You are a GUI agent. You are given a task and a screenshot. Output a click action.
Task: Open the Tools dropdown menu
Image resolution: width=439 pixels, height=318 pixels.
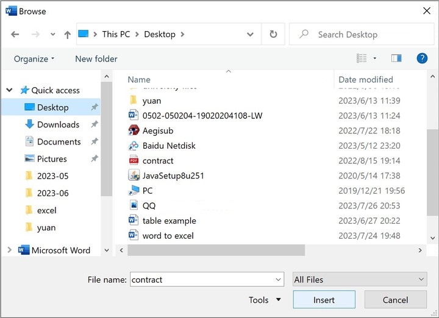(265, 300)
